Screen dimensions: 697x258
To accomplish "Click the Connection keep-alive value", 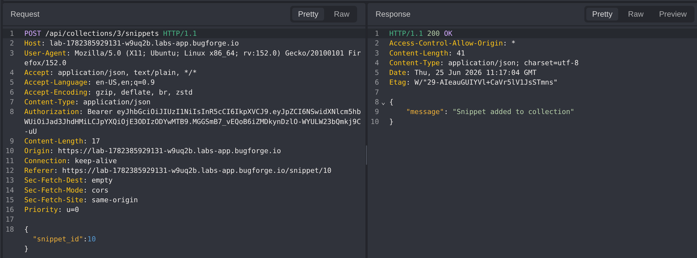I will pos(96,161).
